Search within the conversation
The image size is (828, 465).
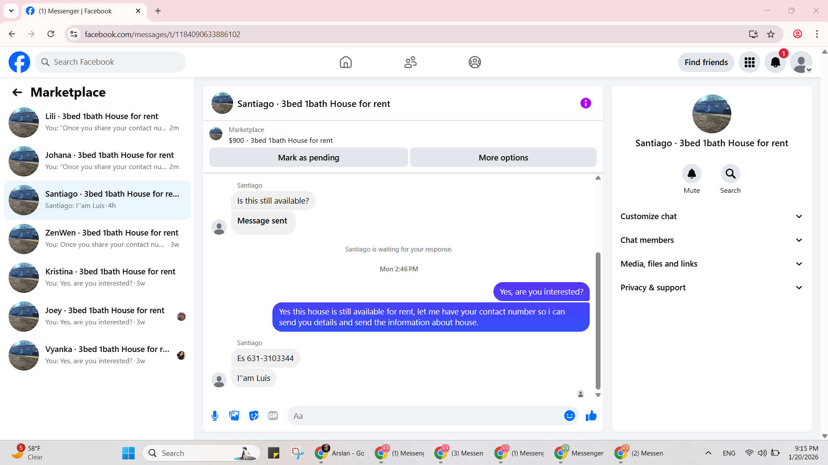(730, 174)
